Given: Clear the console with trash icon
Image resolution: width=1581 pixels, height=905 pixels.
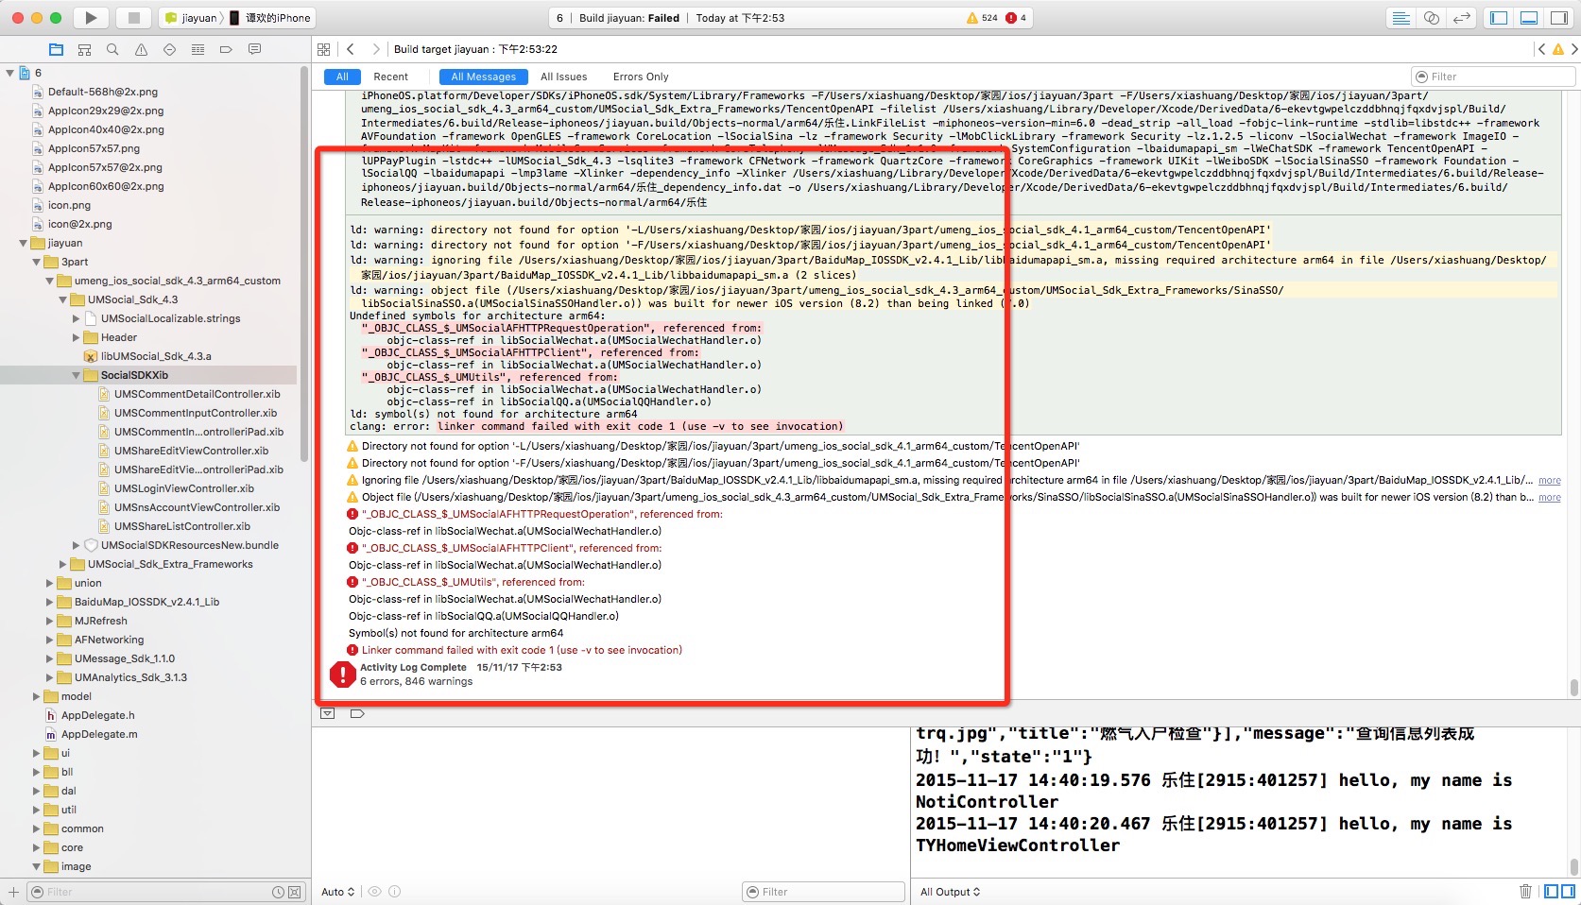Looking at the screenshot, I should pos(1525,892).
